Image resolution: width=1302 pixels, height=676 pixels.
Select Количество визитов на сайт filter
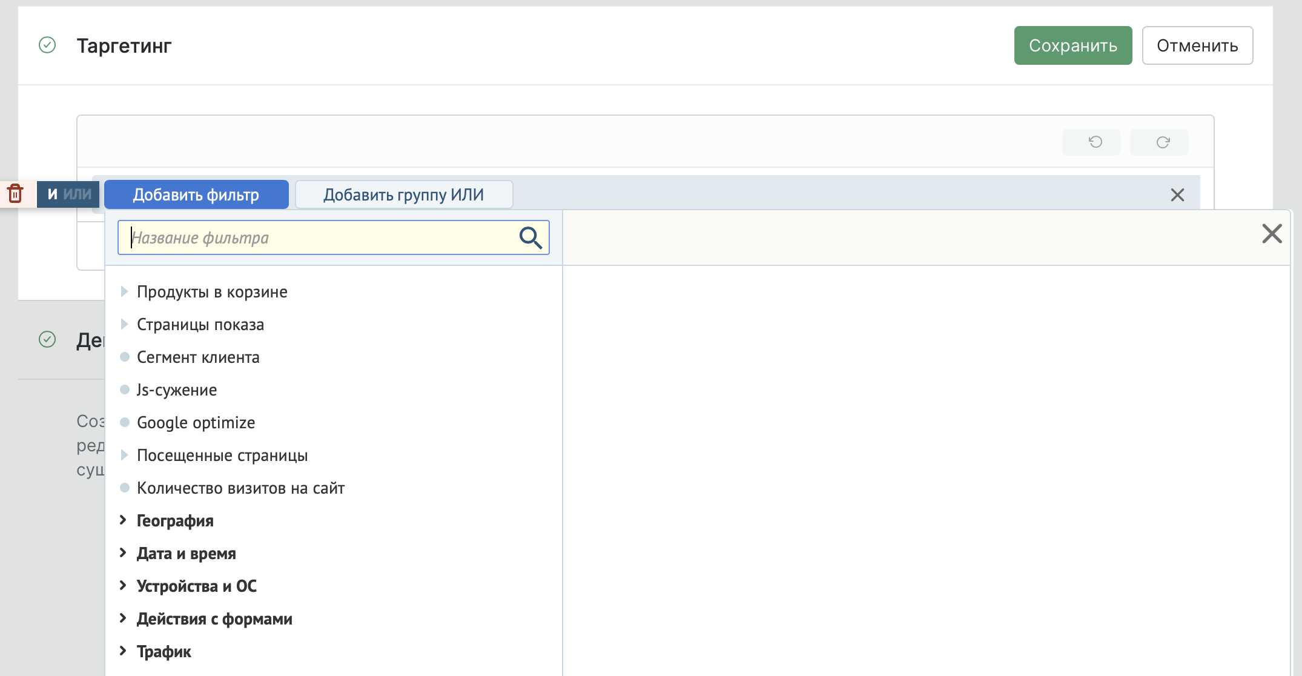point(240,488)
